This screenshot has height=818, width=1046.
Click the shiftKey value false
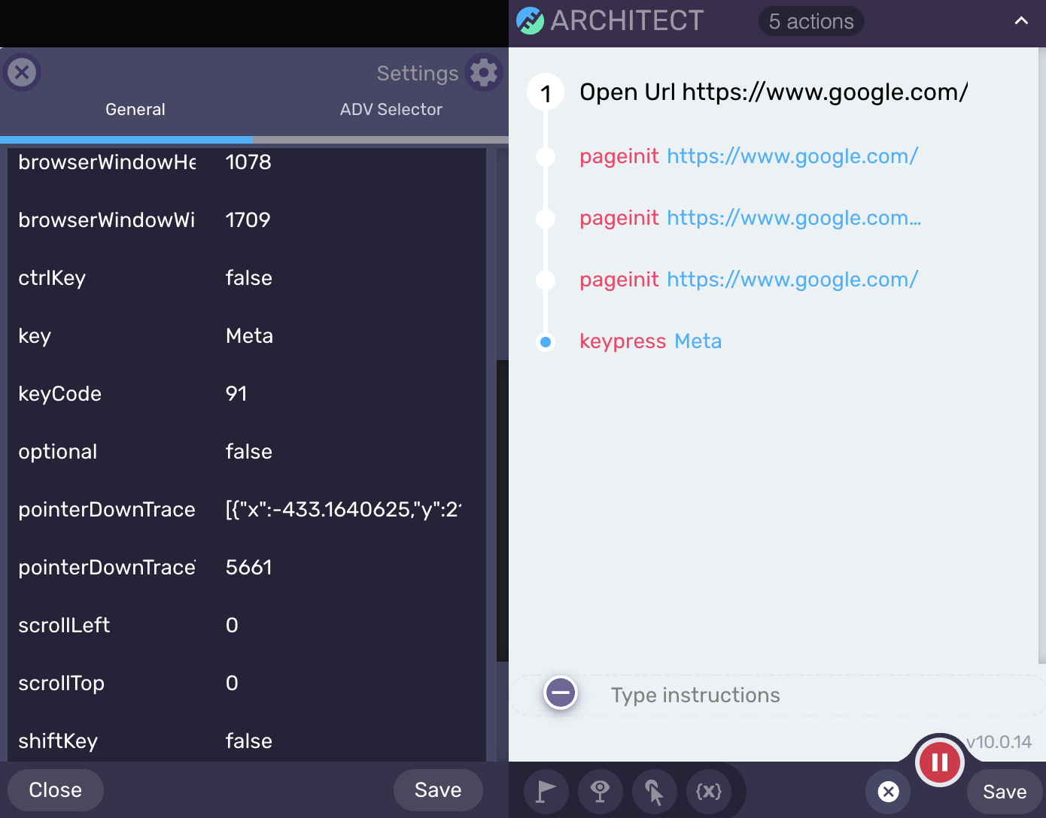pyautogui.click(x=248, y=741)
